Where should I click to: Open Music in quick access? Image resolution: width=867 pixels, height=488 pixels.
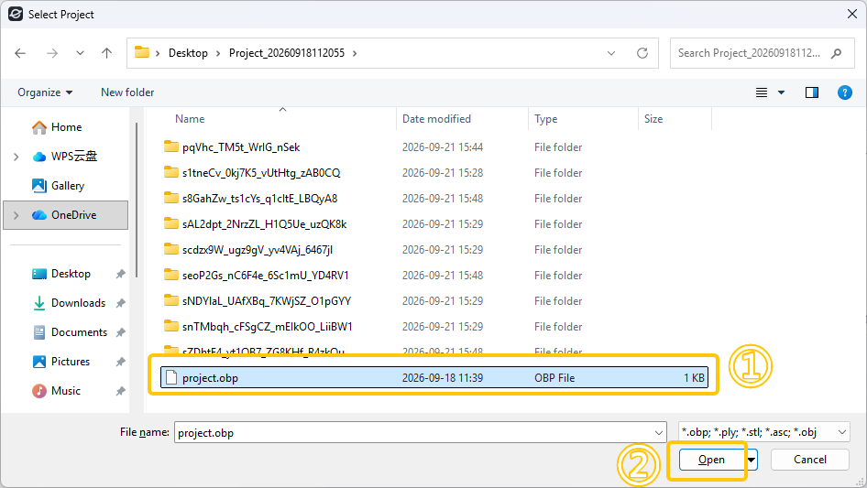pyautogui.click(x=66, y=391)
